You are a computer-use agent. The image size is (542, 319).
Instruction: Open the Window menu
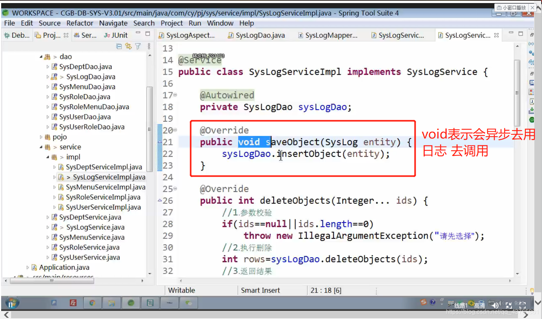pos(220,23)
